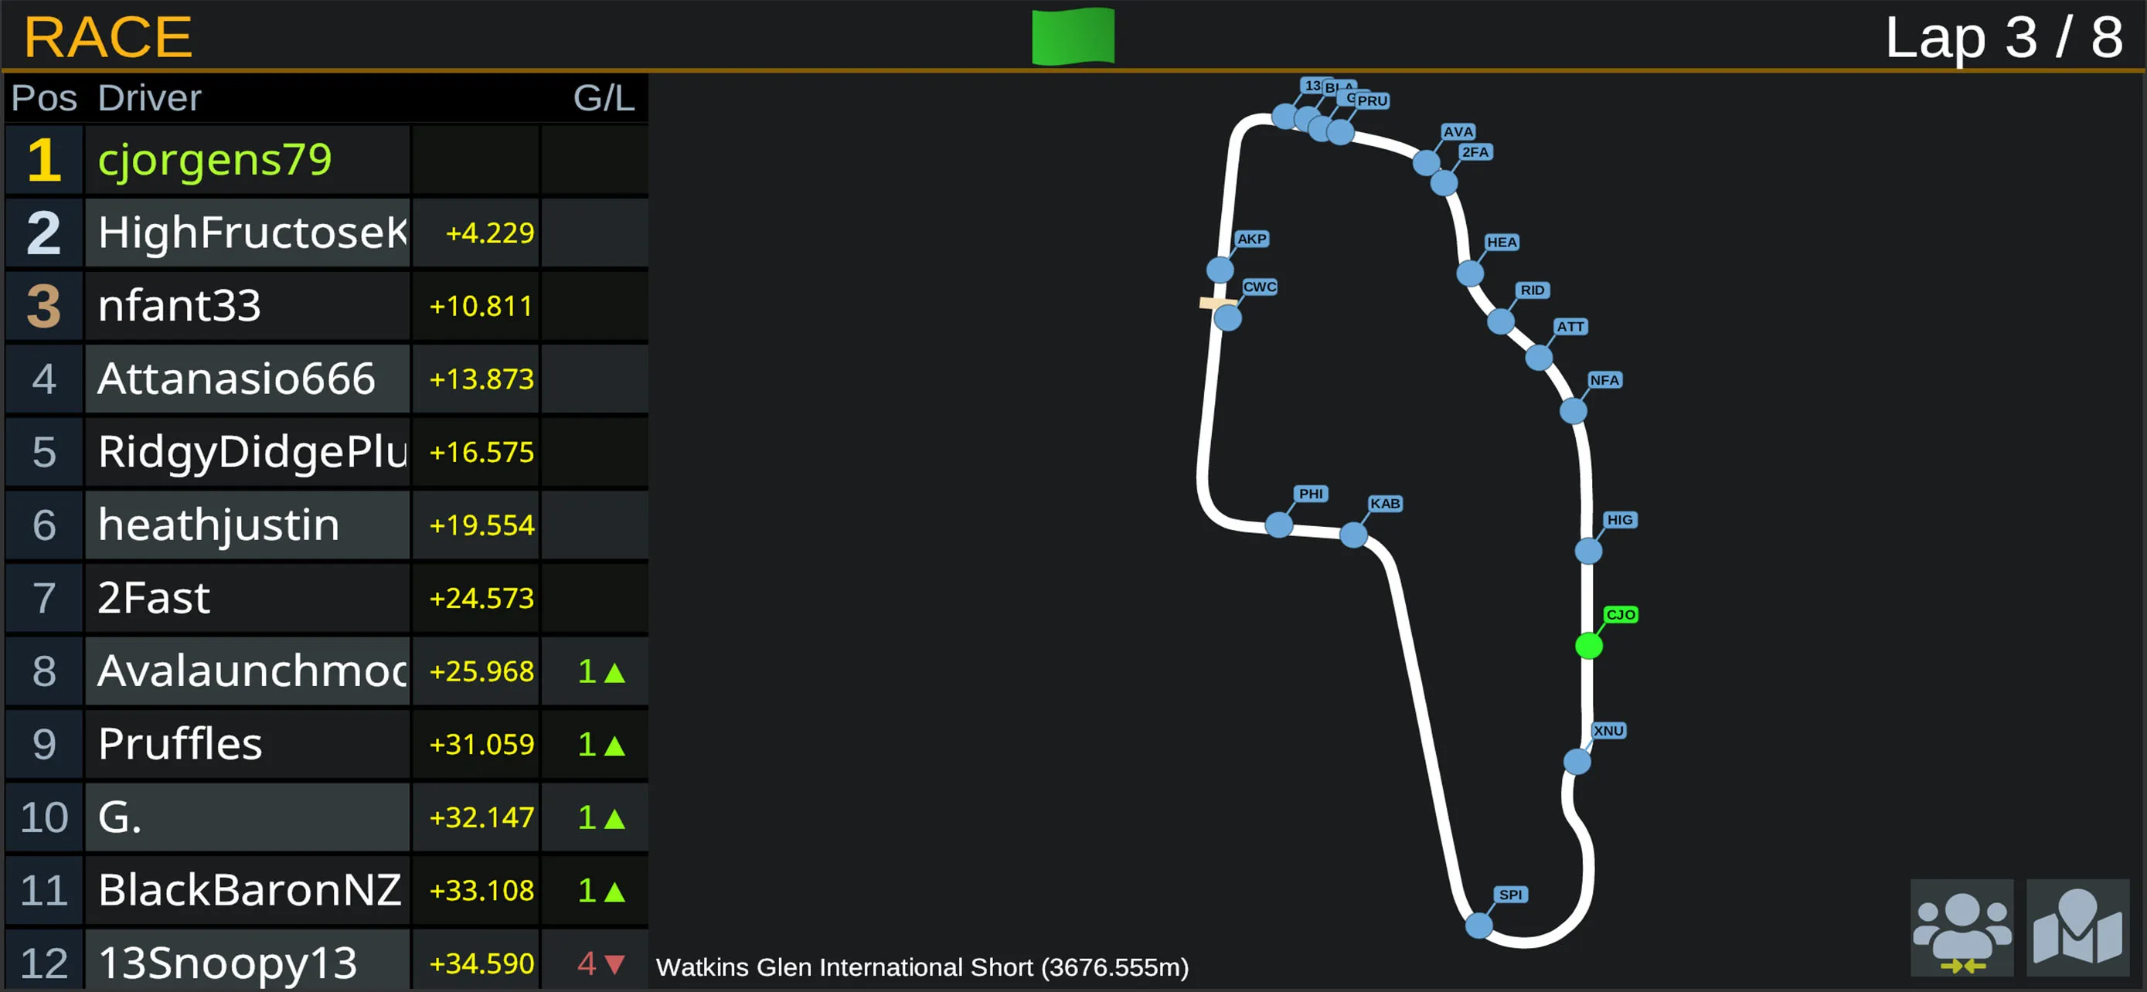Select the HIG car marker on track
This screenshot has width=2147, height=992.
click(1587, 551)
